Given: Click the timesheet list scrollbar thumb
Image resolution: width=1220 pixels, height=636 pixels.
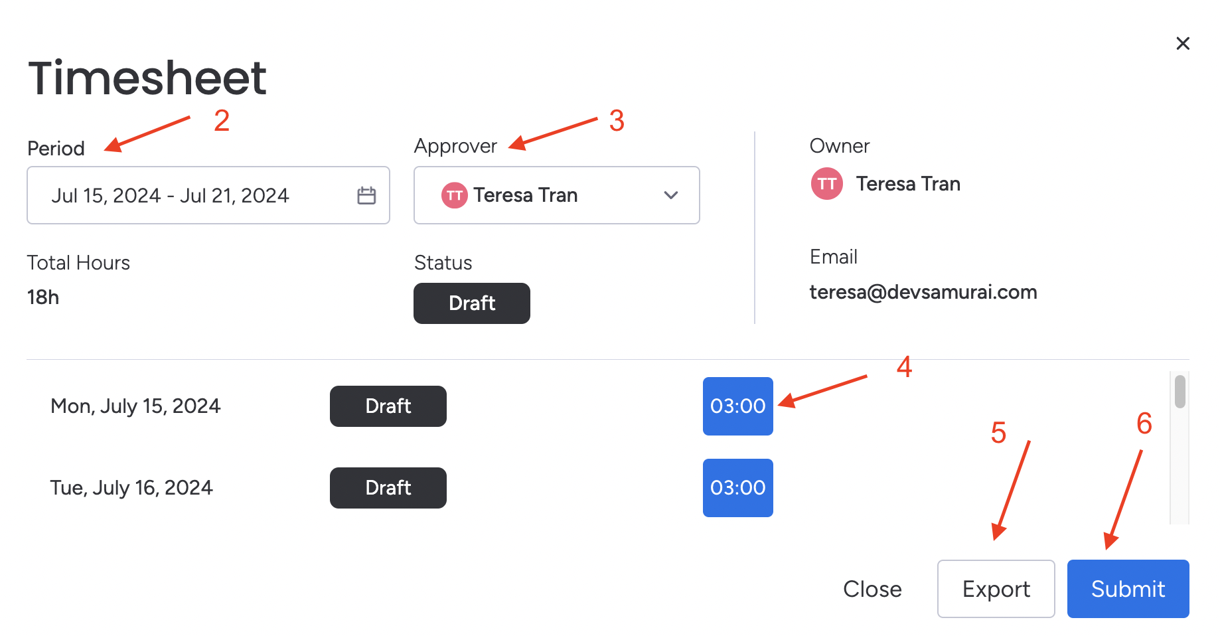Looking at the screenshot, I should point(1180,392).
